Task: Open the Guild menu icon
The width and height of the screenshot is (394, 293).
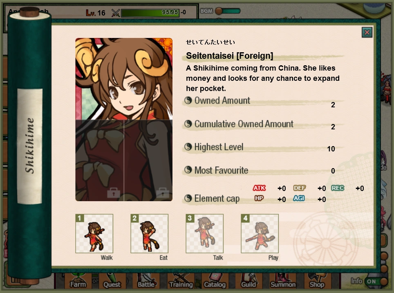Action: point(248,282)
